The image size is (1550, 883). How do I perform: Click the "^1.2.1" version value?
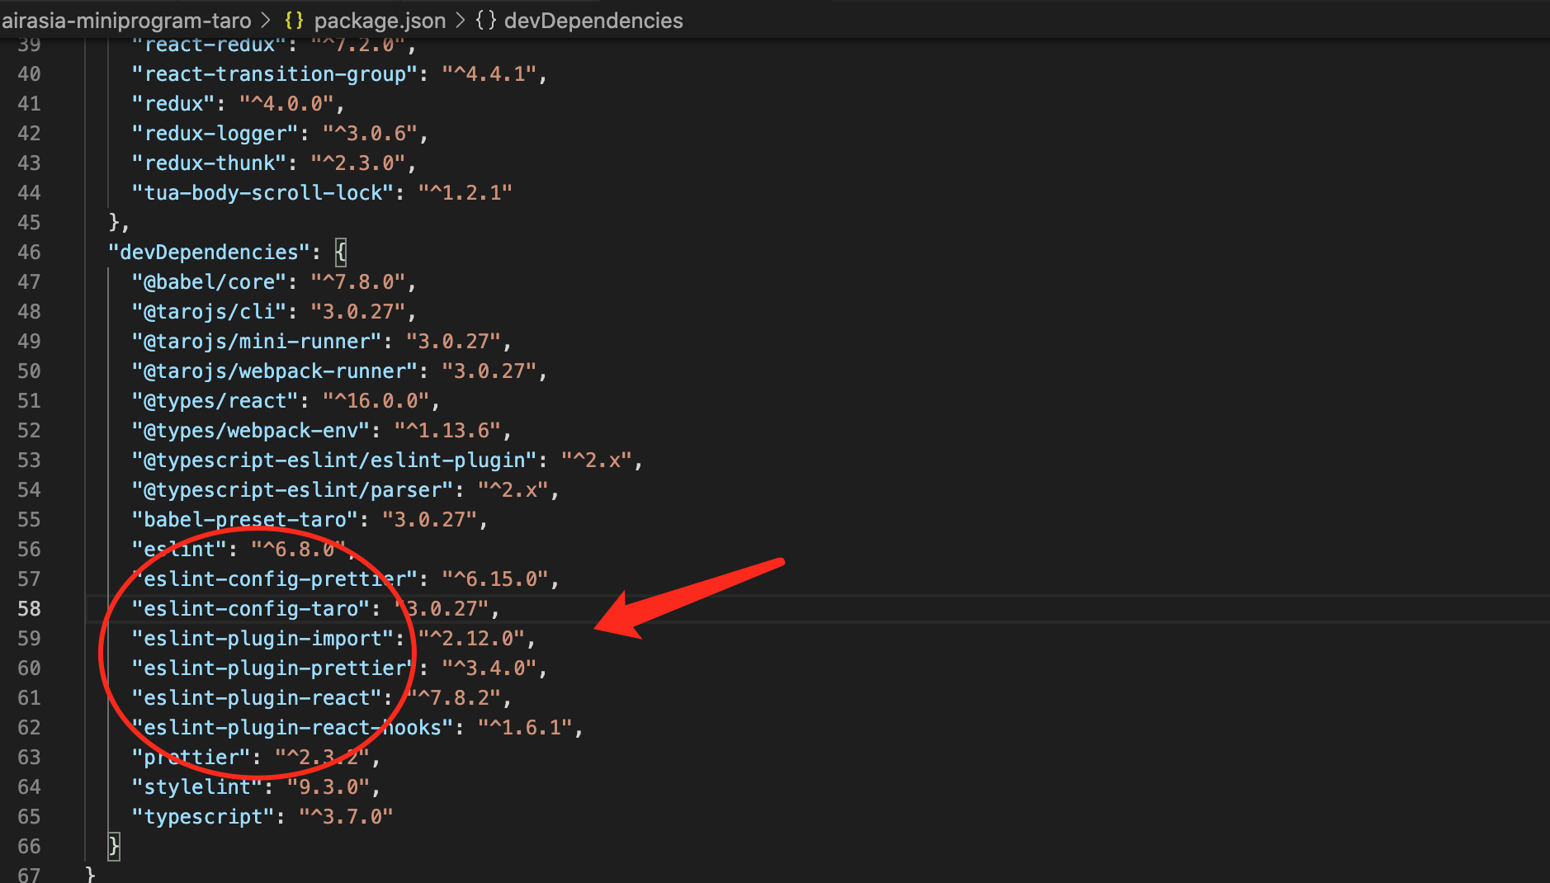(465, 193)
